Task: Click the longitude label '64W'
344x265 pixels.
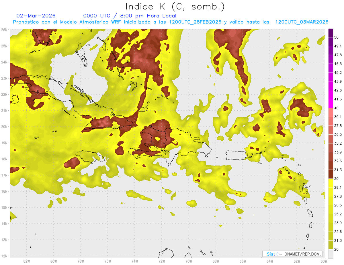Action: pos(270,261)
